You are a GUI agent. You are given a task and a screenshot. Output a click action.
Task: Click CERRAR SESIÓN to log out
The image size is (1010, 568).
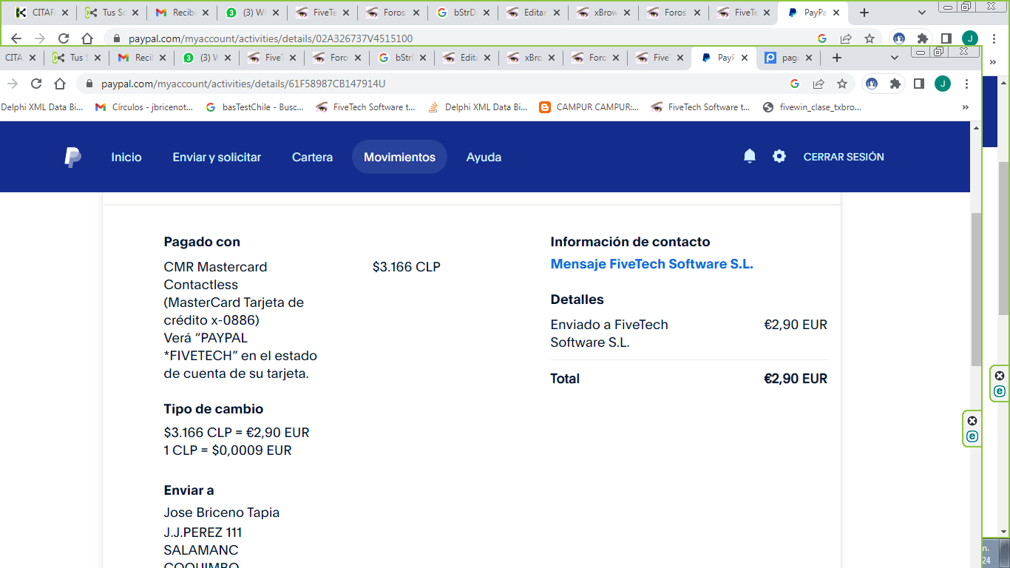point(844,157)
